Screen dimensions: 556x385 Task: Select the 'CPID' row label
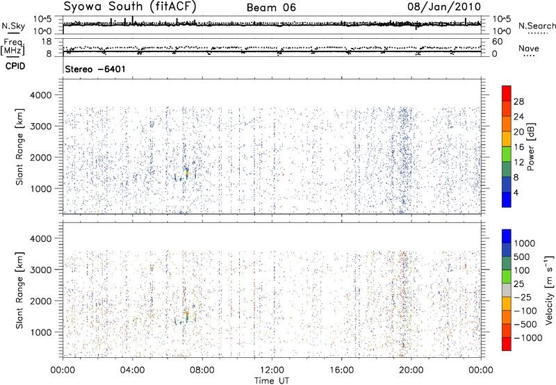click(15, 66)
